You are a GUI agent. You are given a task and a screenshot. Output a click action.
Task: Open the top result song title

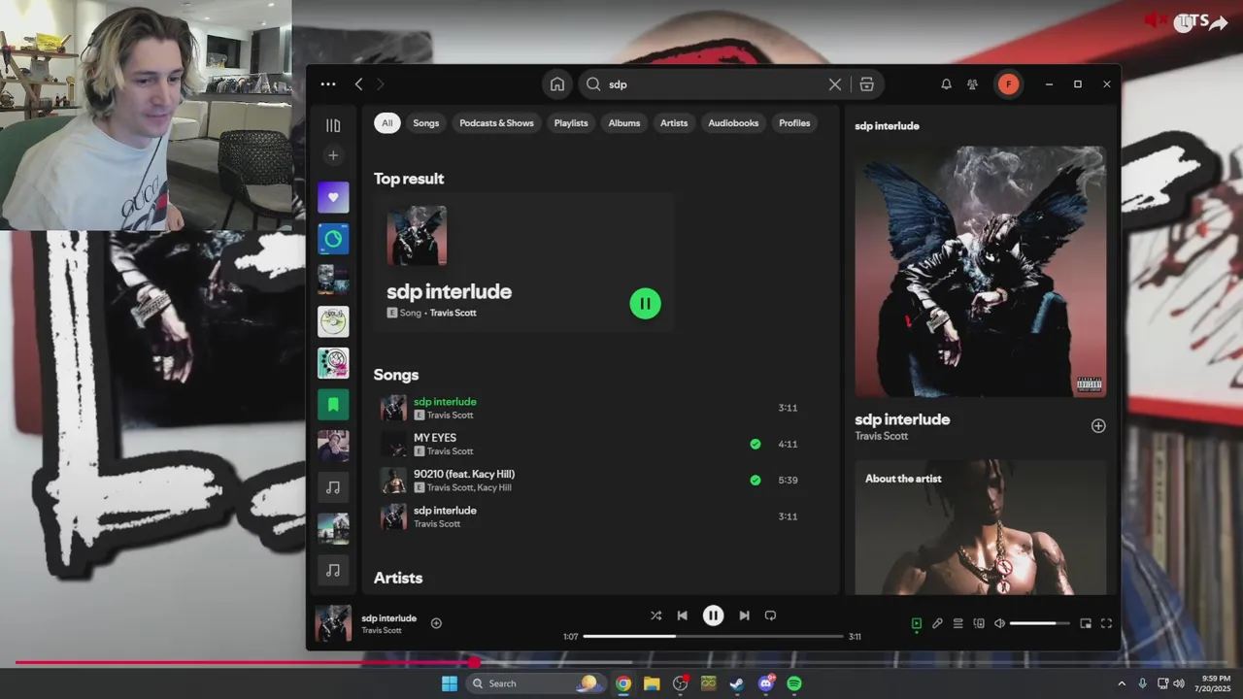tap(449, 291)
